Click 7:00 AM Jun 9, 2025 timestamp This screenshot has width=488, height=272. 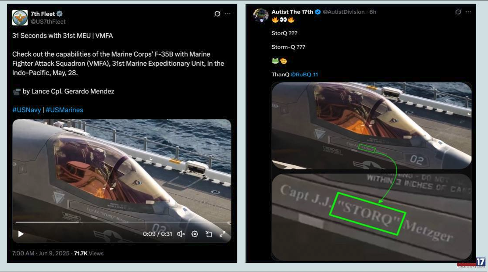[40, 253]
